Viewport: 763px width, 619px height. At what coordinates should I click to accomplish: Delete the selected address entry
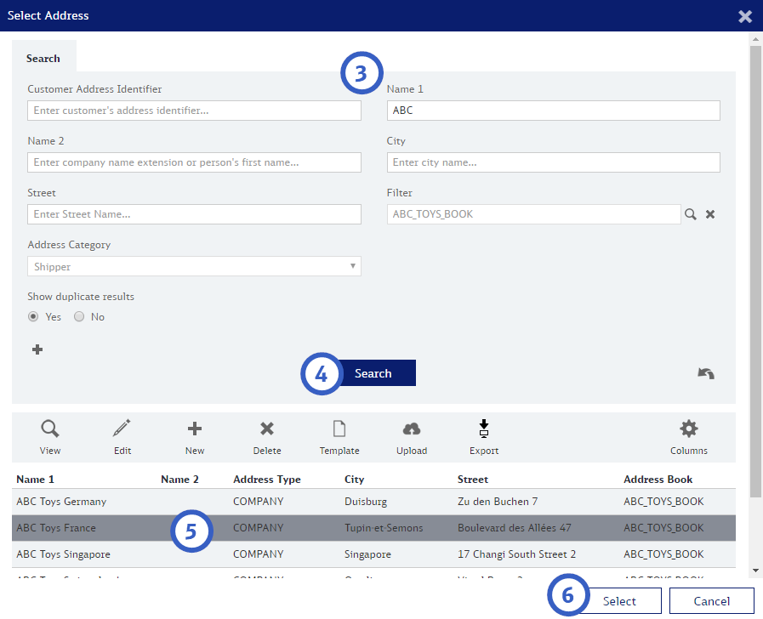click(x=267, y=429)
